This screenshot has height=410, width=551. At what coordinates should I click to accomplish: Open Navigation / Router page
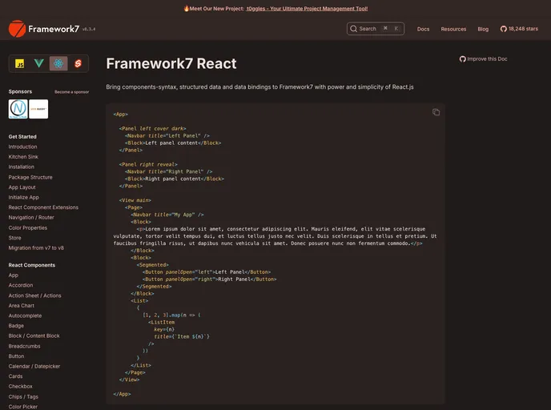[31, 218]
